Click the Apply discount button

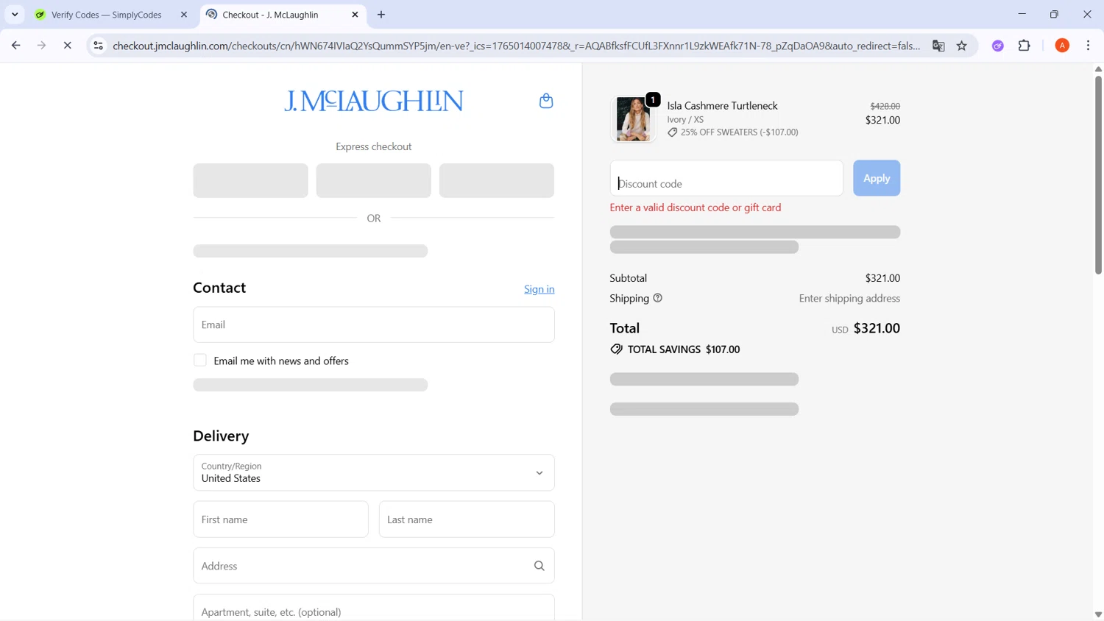click(877, 178)
